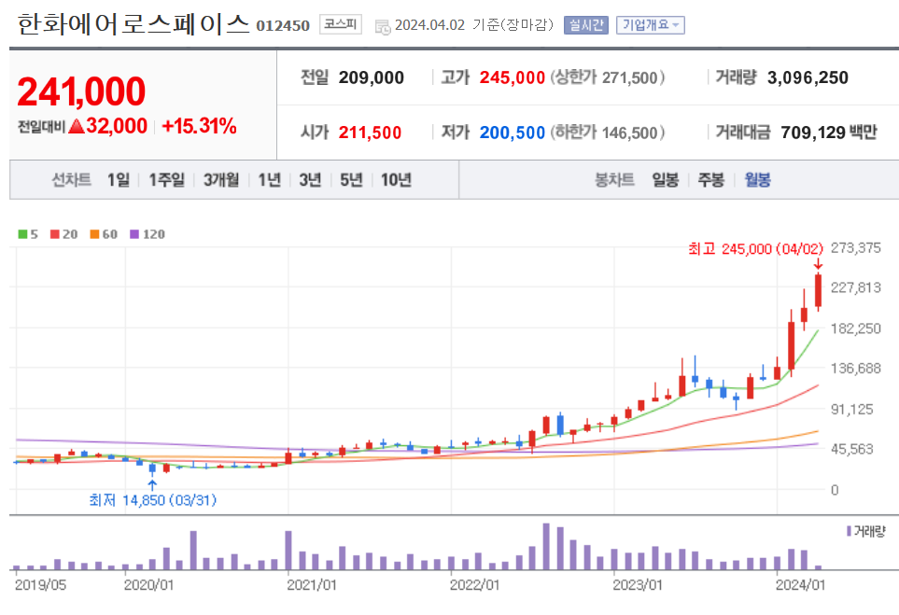Select the 3개월 line chart tab

221,180
